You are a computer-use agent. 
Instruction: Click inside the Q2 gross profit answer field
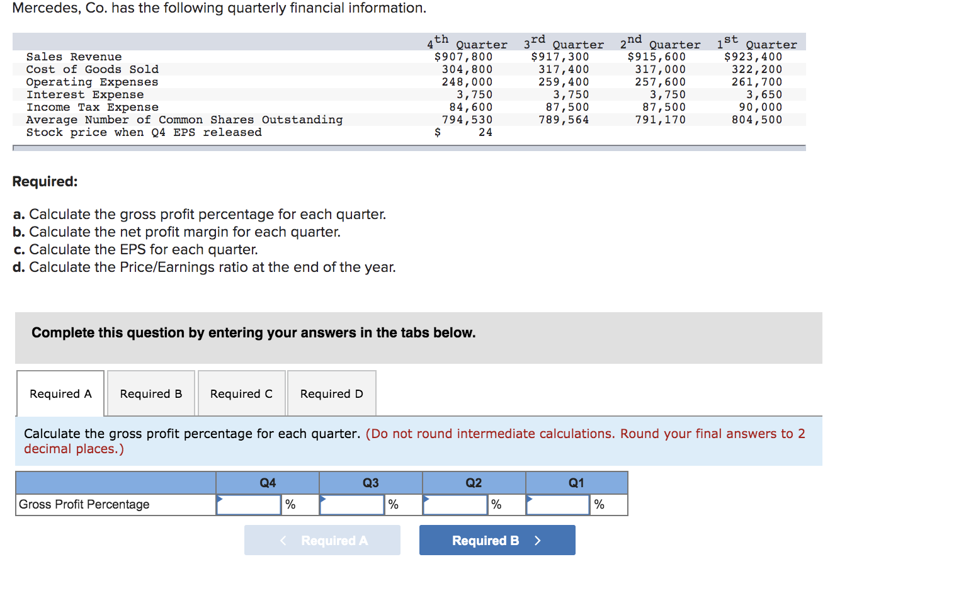(x=457, y=504)
